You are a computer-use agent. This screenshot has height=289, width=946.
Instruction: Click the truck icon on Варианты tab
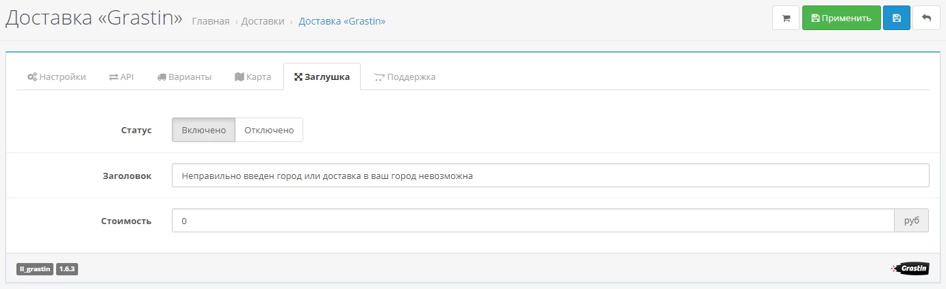[x=162, y=77]
